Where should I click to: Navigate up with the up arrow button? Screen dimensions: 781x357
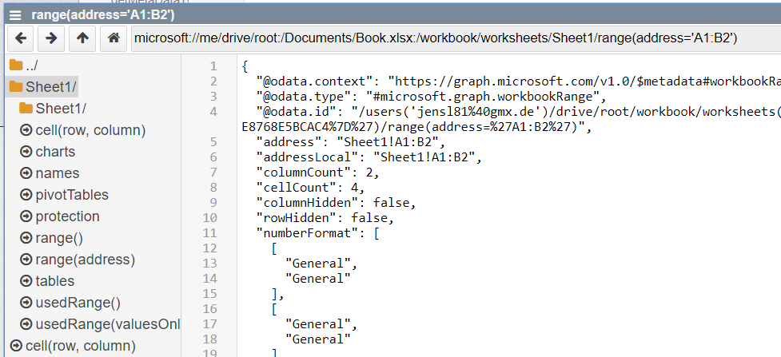(82, 38)
